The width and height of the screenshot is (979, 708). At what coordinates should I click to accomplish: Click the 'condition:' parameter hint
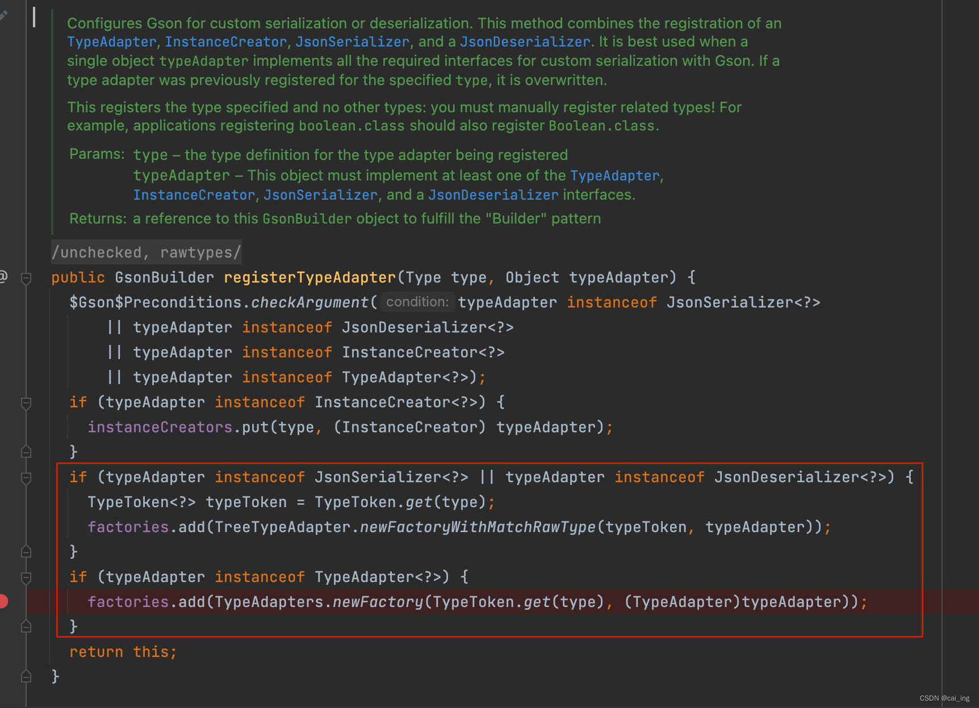(417, 302)
